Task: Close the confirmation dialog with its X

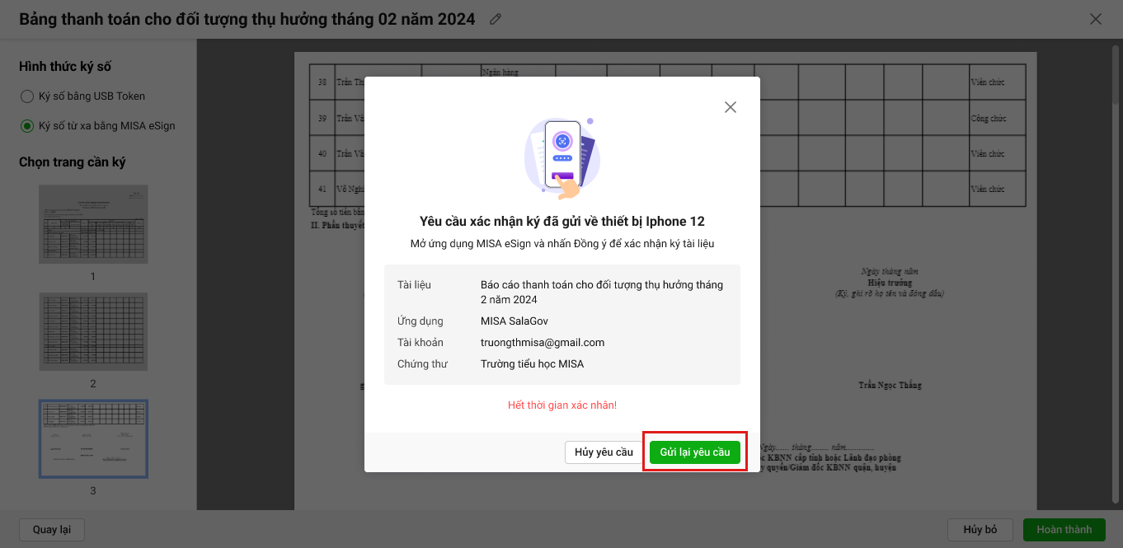Action: [x=730, y=107]
